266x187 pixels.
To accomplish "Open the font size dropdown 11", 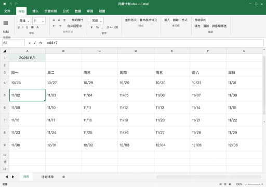I will click(x=39, y=21).
